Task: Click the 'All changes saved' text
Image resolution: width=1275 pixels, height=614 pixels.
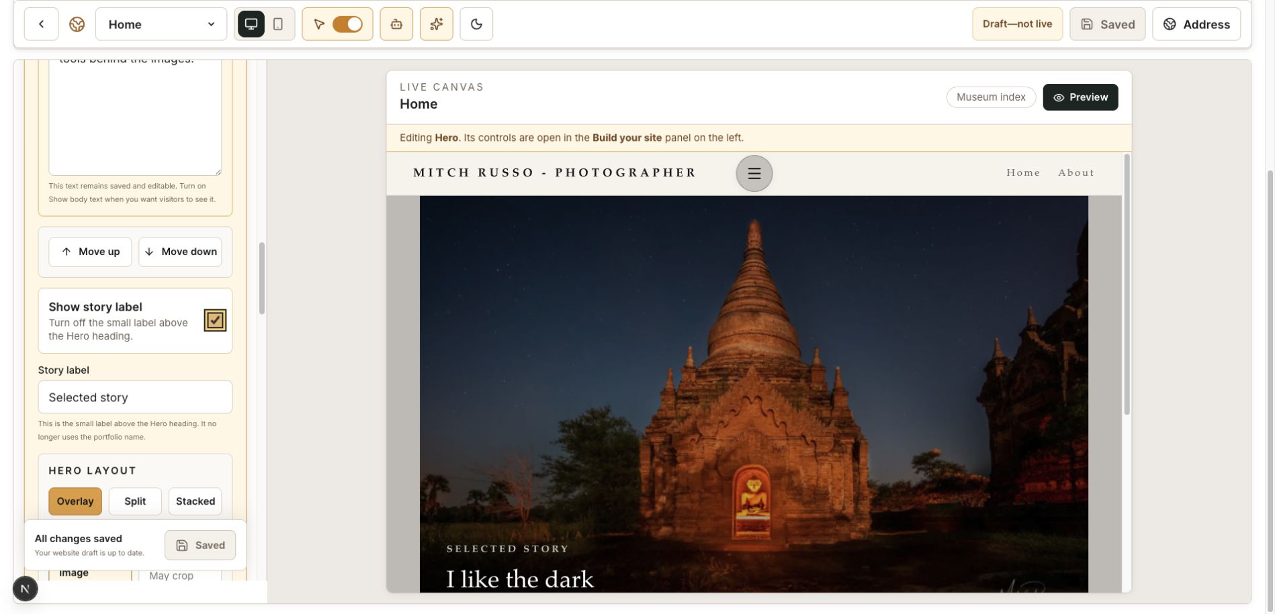Action: [x=79, y=538]
